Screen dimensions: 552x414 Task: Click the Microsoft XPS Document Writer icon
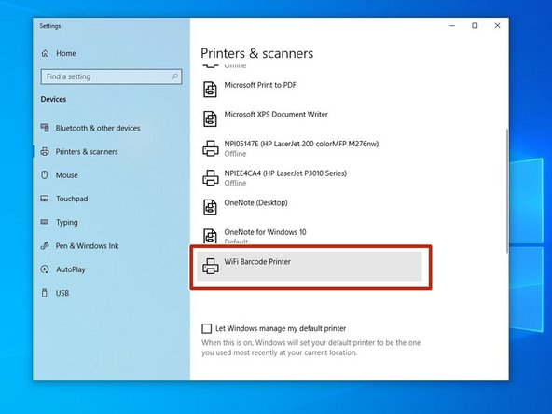(x=210, y=118)
